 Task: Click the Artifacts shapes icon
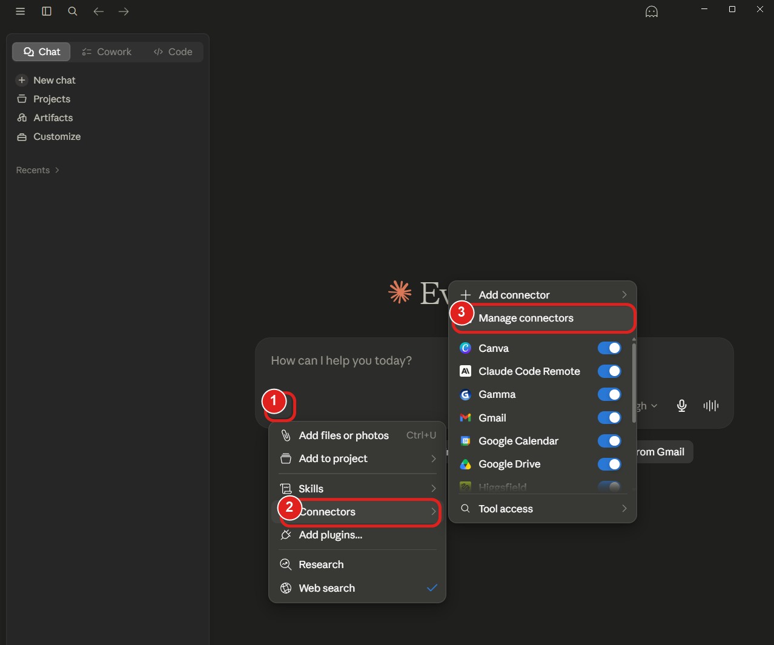[x=22, y=117]
